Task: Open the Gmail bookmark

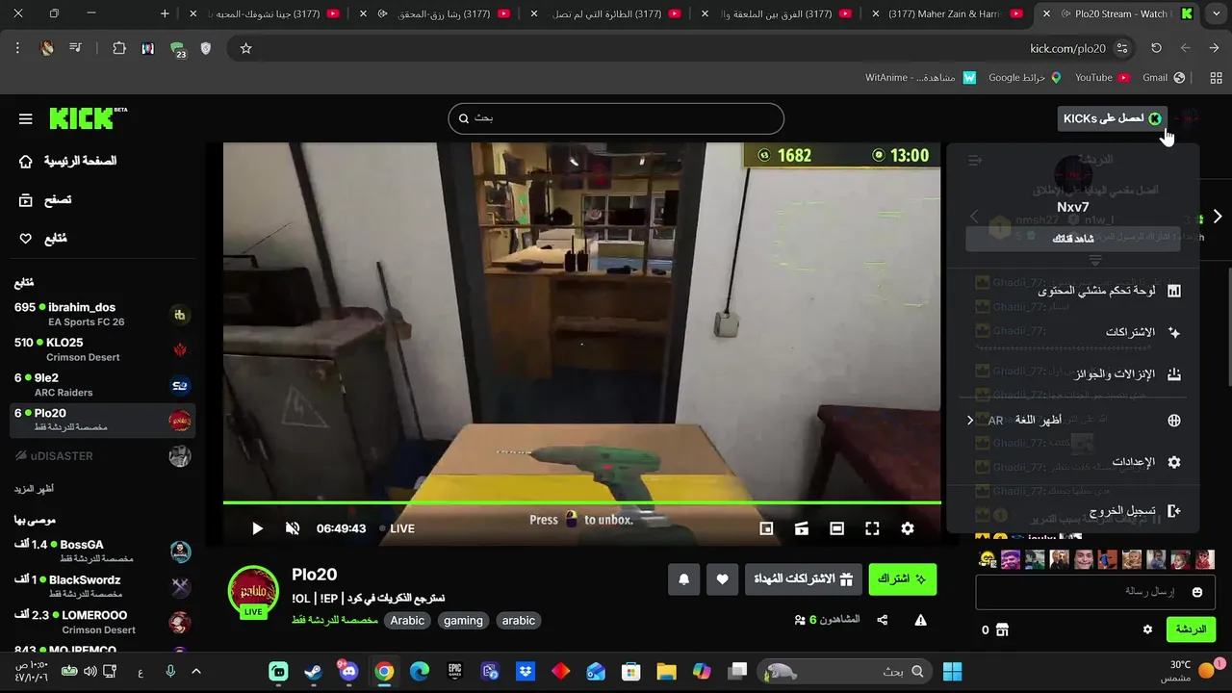Action: (x=1164, y=78)
